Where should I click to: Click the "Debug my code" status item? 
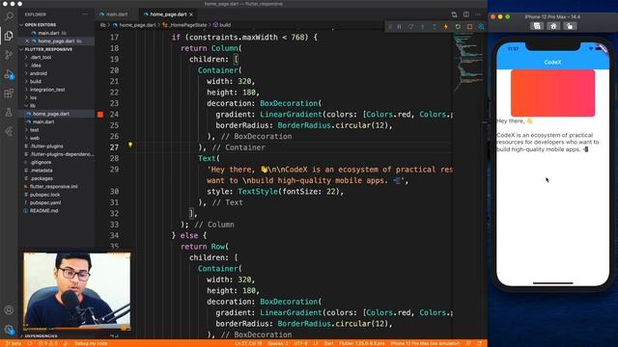(91, 343)
